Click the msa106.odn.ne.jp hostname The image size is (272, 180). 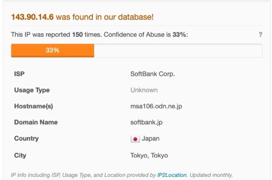[156, 106]
